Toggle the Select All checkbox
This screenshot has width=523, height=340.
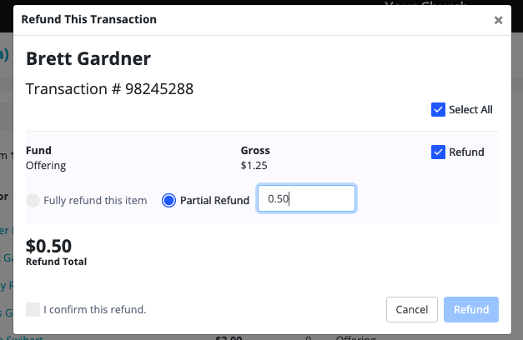point(438,110)
